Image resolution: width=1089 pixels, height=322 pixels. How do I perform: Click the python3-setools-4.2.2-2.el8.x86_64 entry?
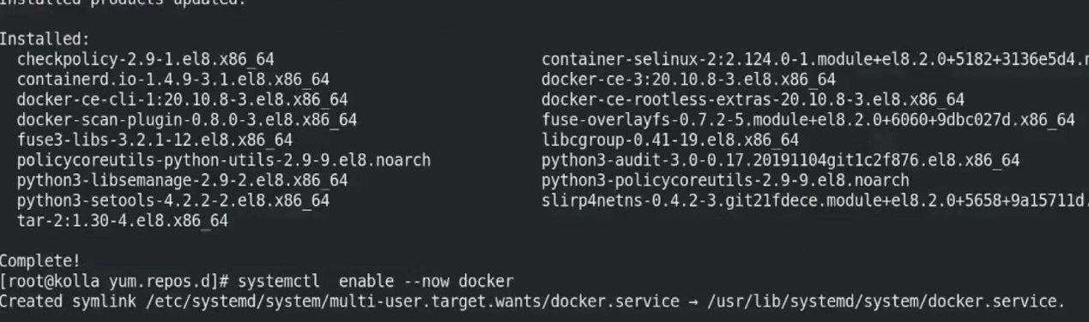pos(173,200)
